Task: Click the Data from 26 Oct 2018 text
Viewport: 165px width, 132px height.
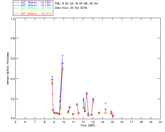Action: 71,8
